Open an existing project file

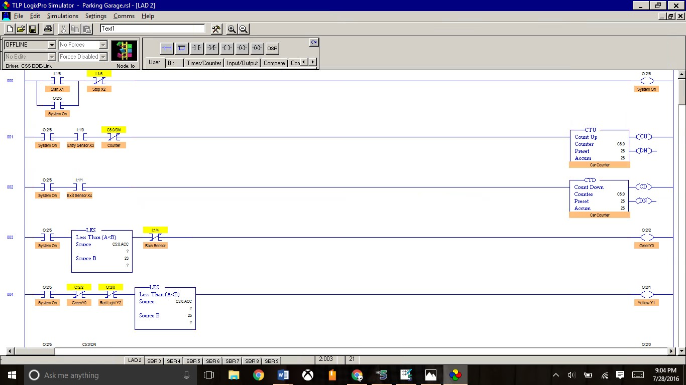(21, 29)
